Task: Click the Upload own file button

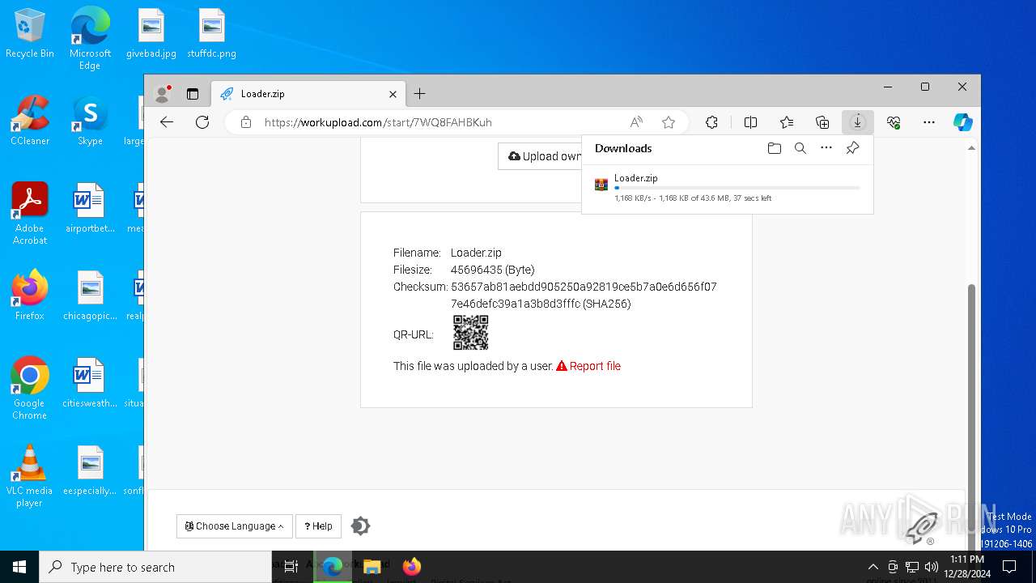Action: click(x=540, y=156)
